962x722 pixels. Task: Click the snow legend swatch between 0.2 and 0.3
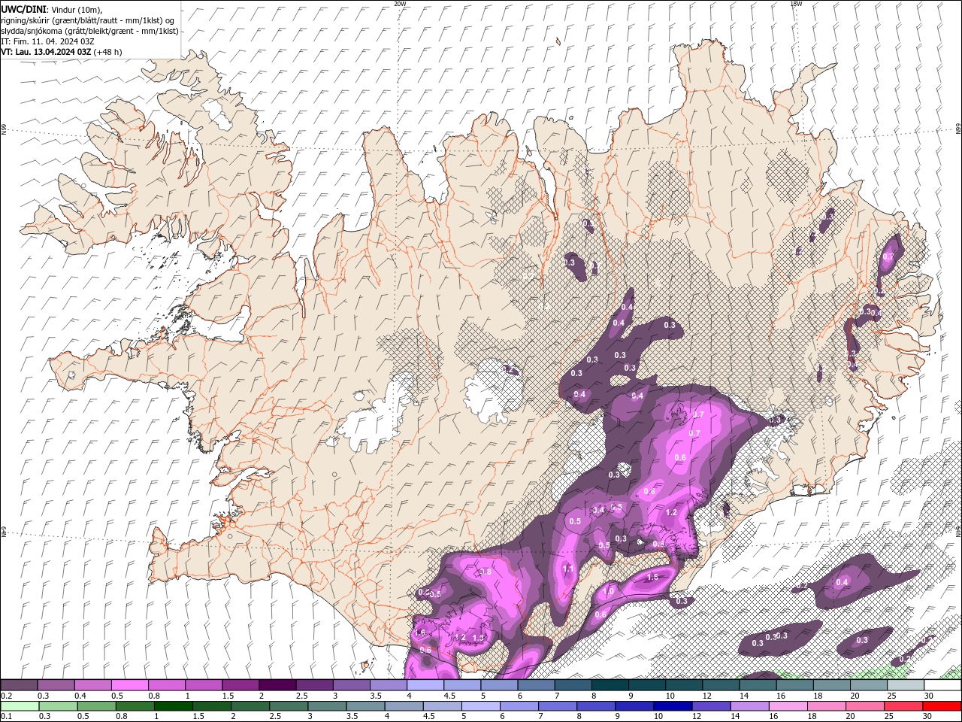(19, 684)
